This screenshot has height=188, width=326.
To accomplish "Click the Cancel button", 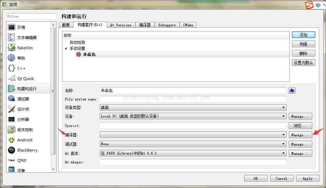I will point(282,178).
